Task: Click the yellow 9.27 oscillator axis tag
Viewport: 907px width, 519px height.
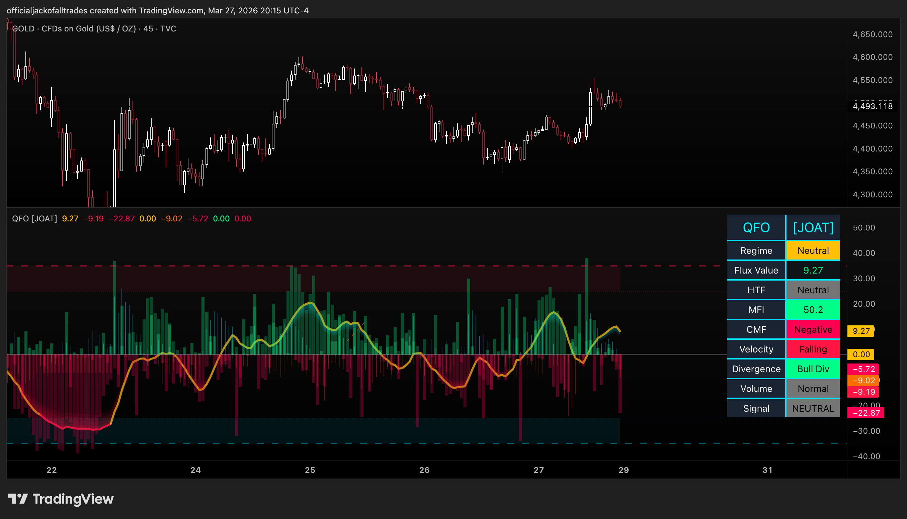Action: 860,331
